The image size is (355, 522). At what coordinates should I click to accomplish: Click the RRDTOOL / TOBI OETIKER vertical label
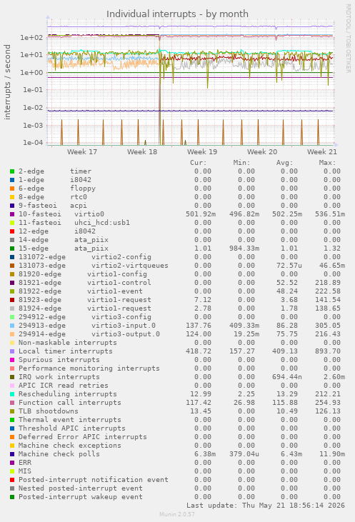click(x=349, y=39)
